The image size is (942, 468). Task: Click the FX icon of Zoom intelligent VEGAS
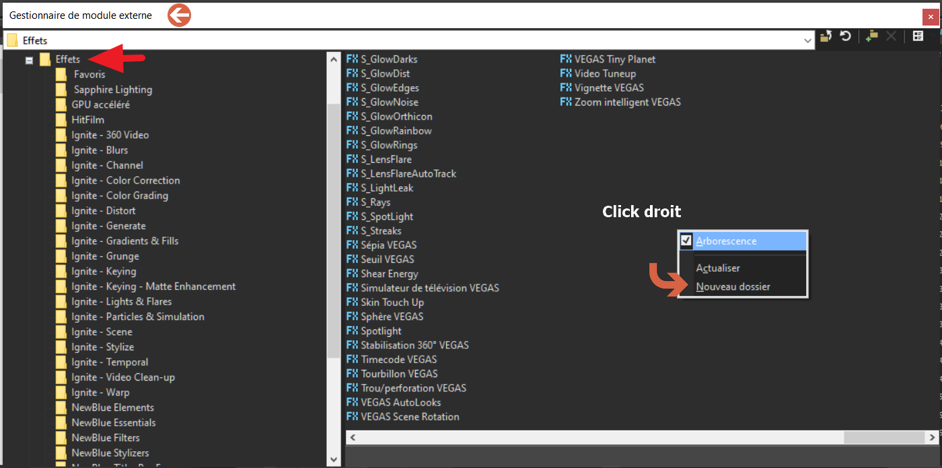click(566, 102)
